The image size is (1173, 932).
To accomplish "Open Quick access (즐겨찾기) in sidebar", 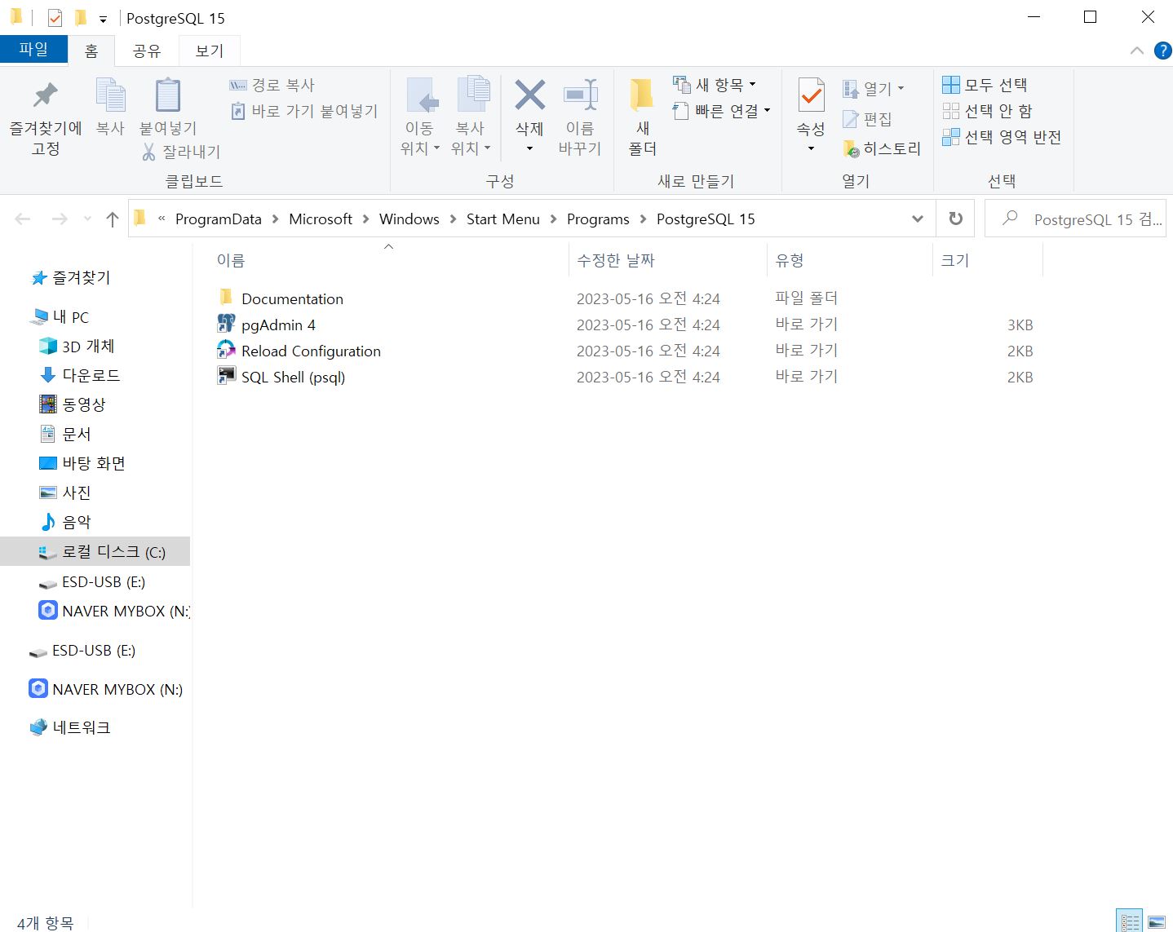I will (71, 278).
